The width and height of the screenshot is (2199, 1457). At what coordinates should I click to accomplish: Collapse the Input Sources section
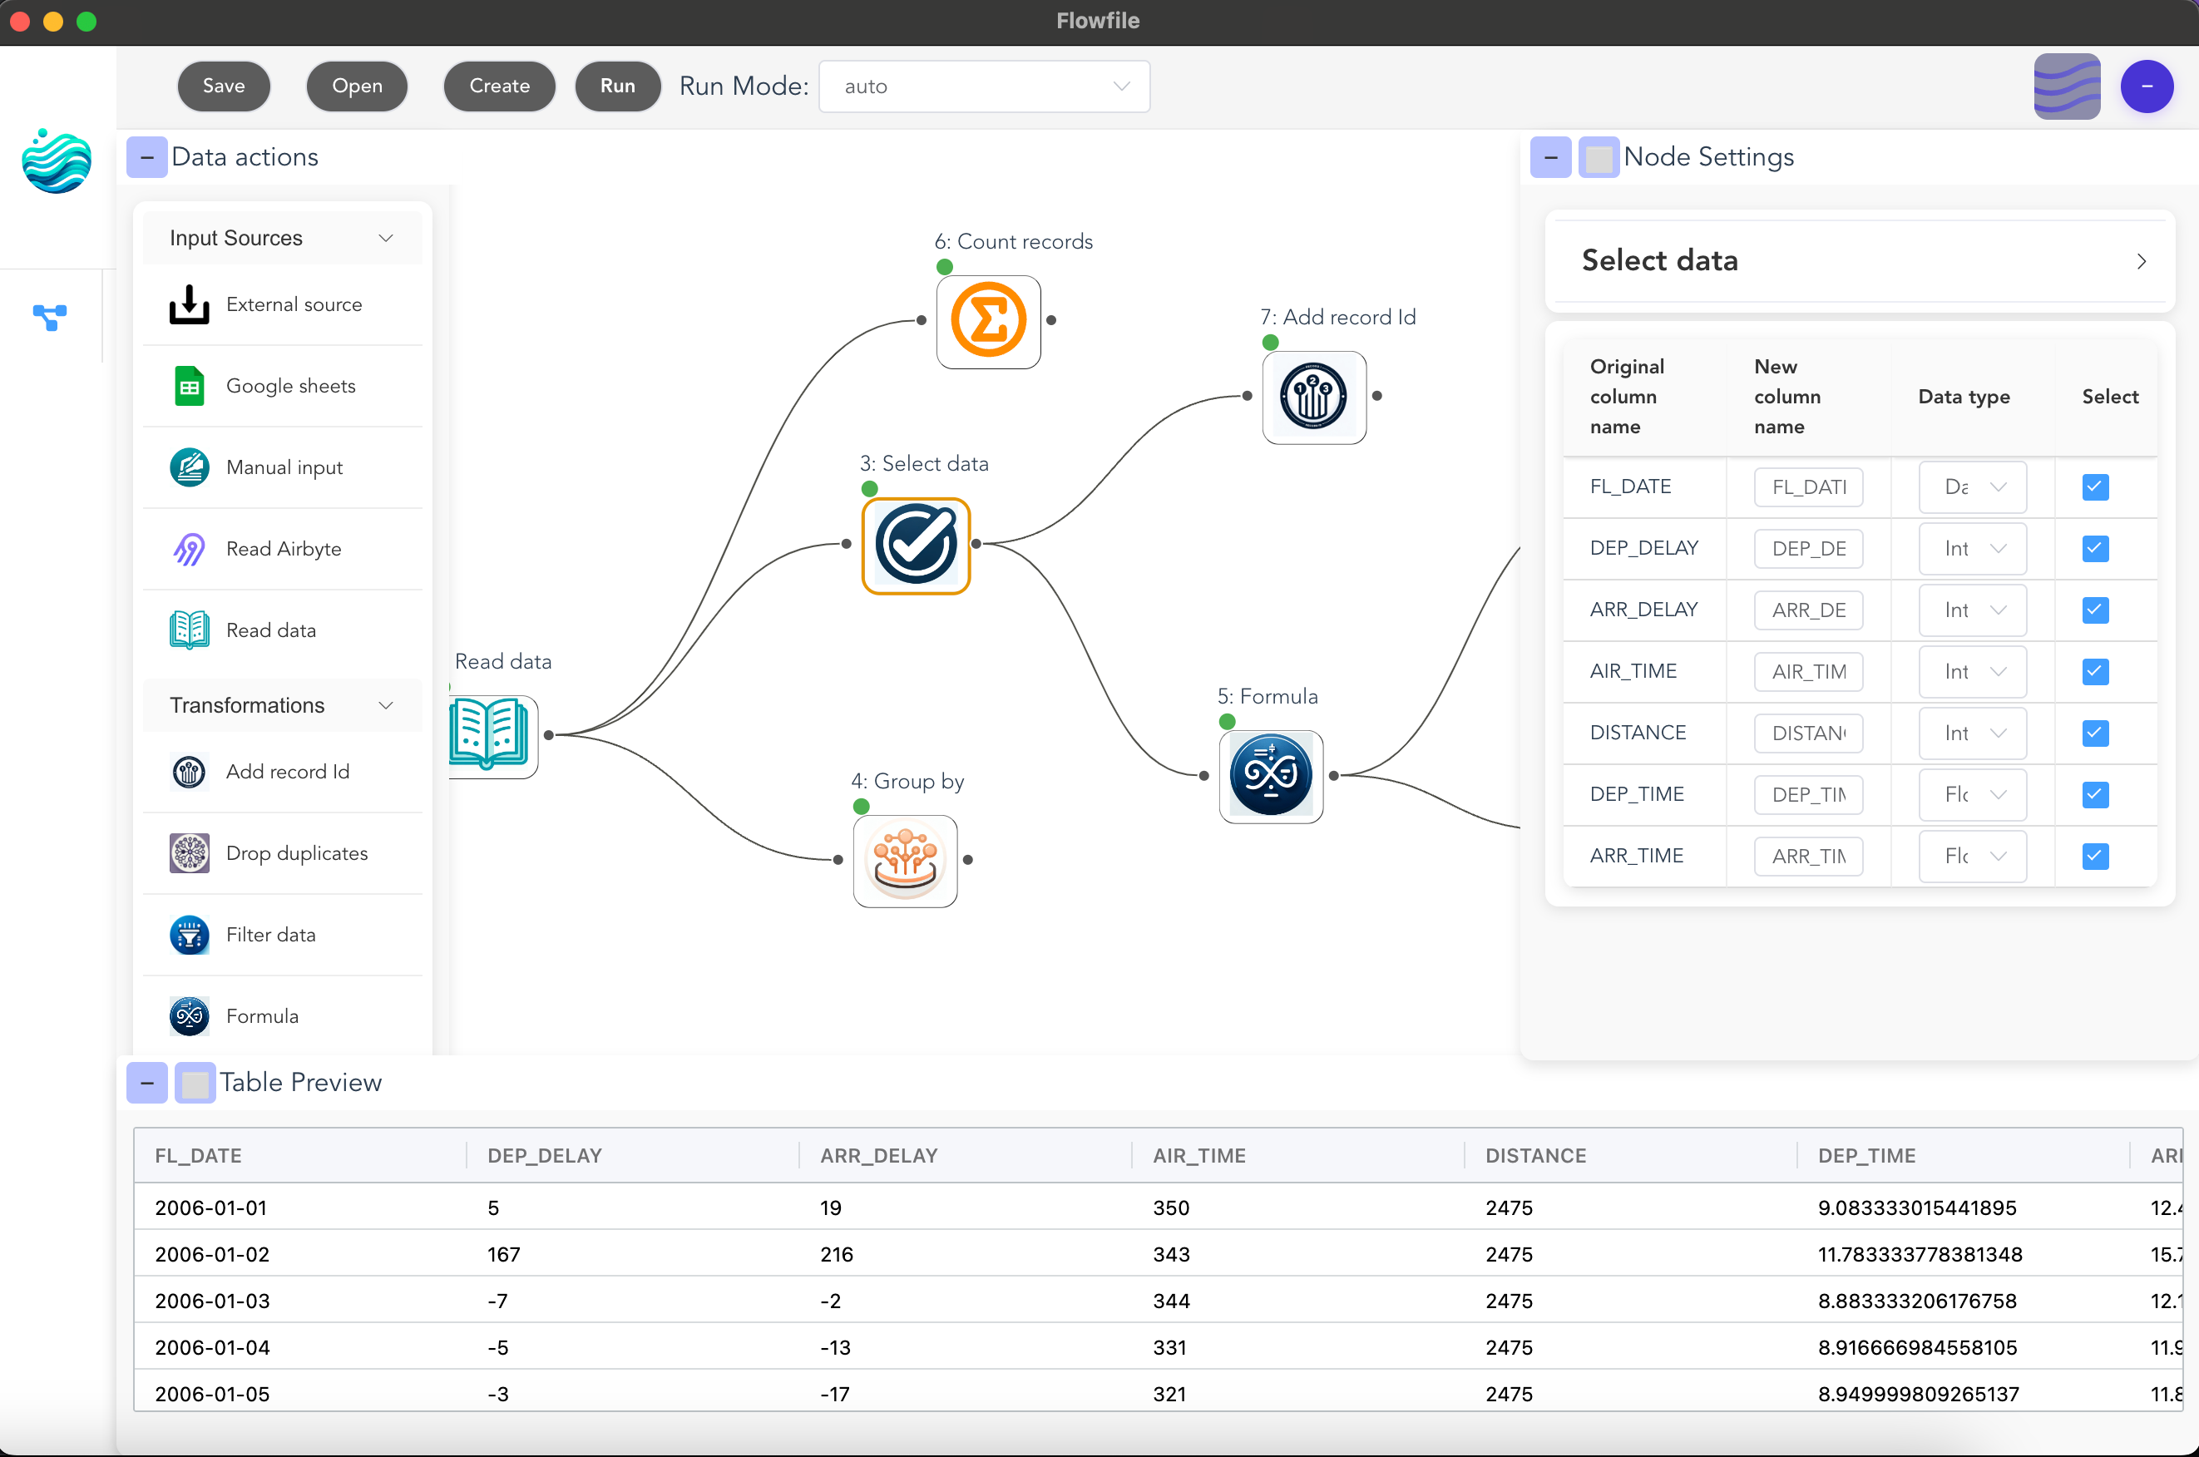click(x=386, y=238)
